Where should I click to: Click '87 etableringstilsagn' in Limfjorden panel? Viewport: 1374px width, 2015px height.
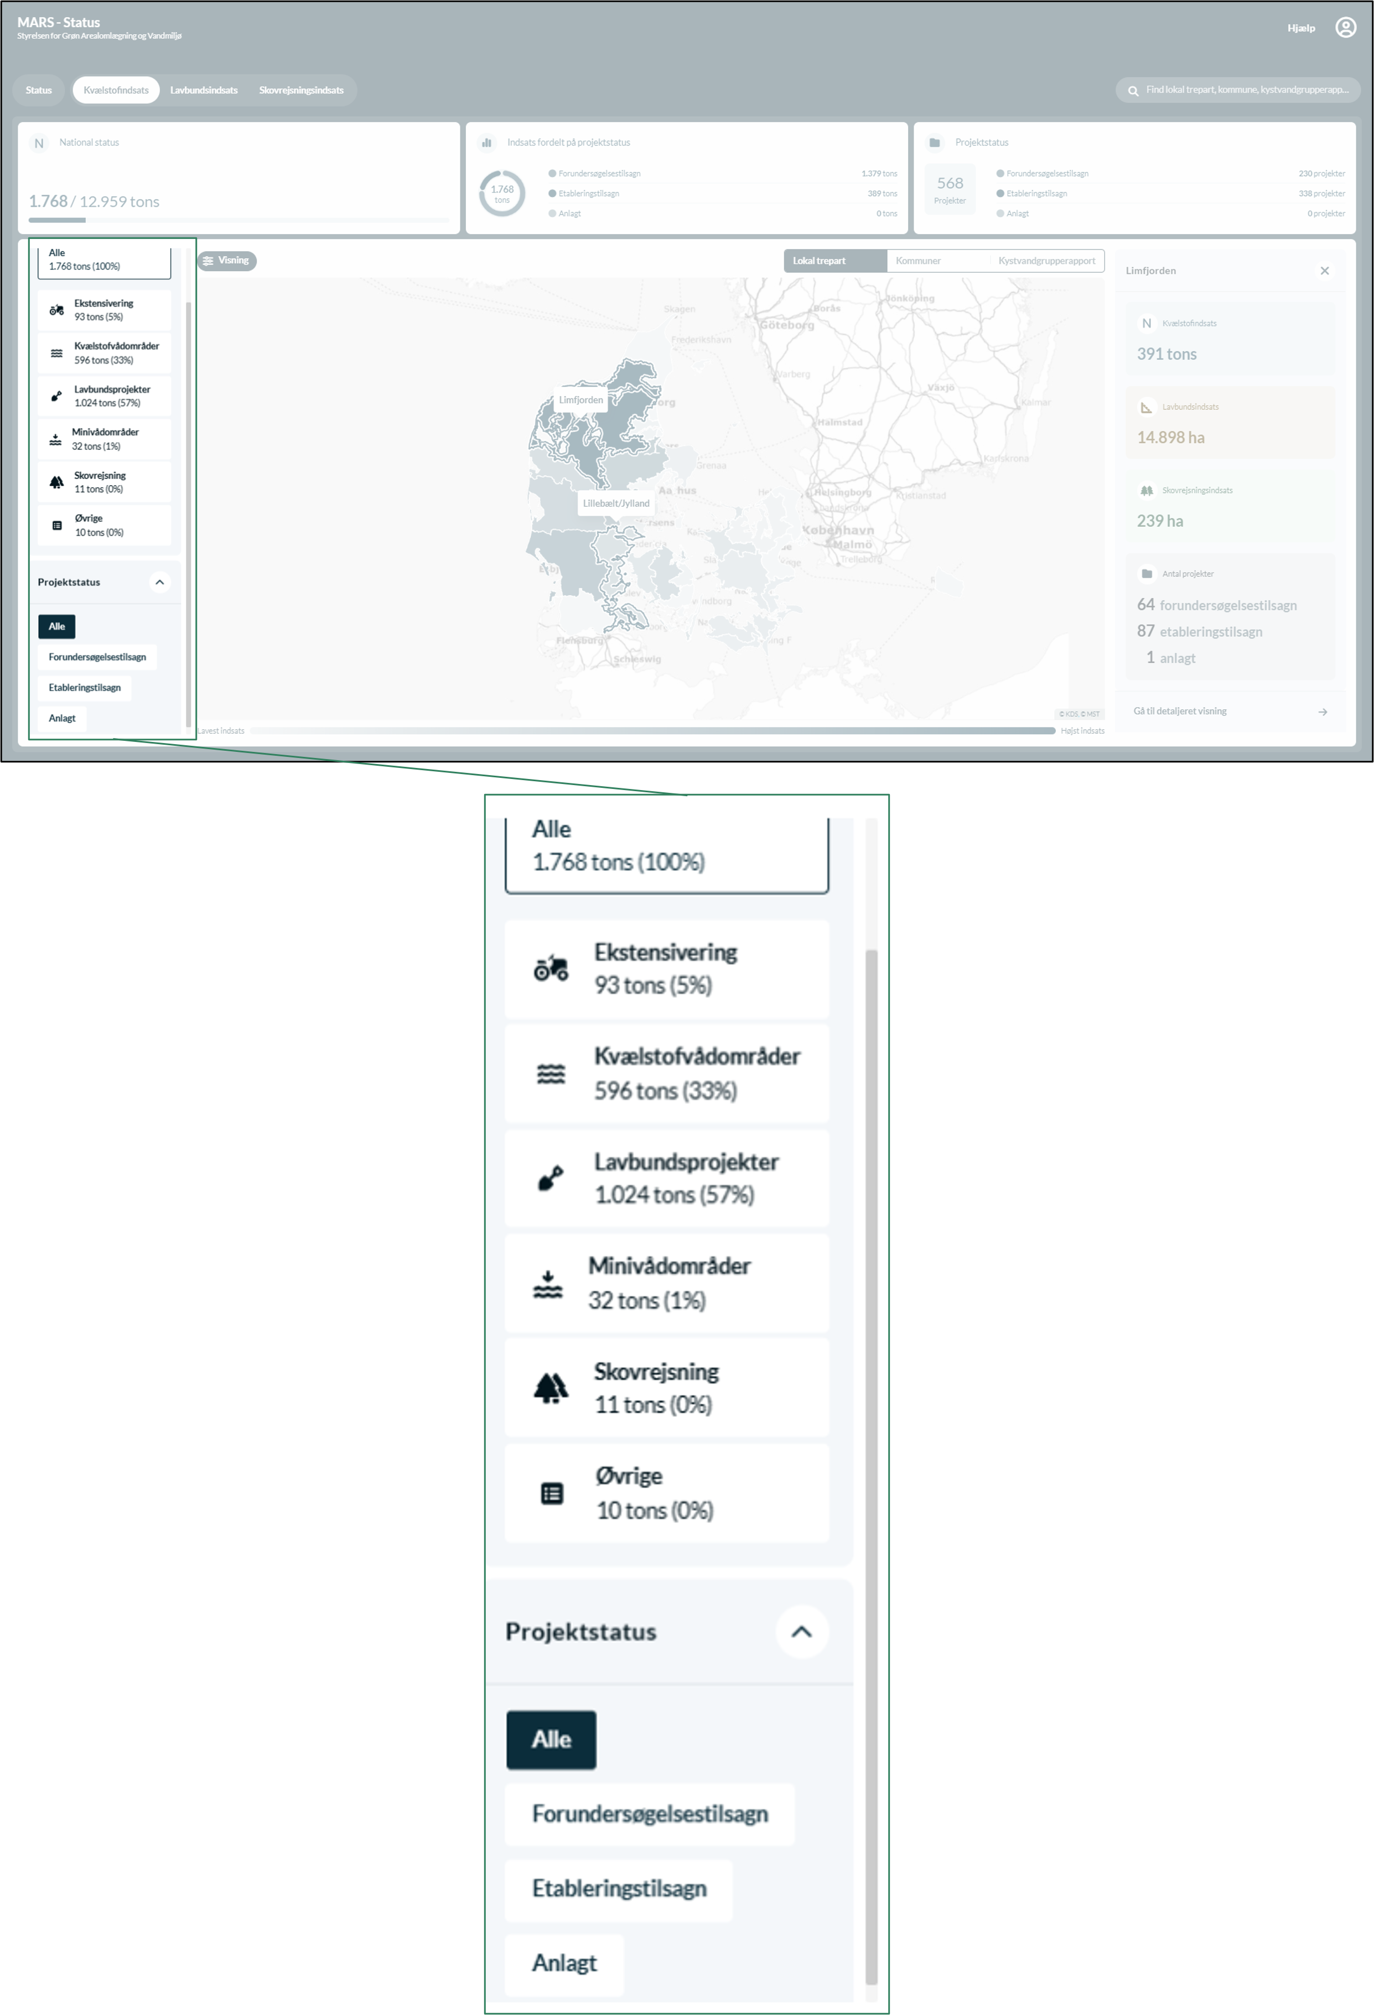1200,631
